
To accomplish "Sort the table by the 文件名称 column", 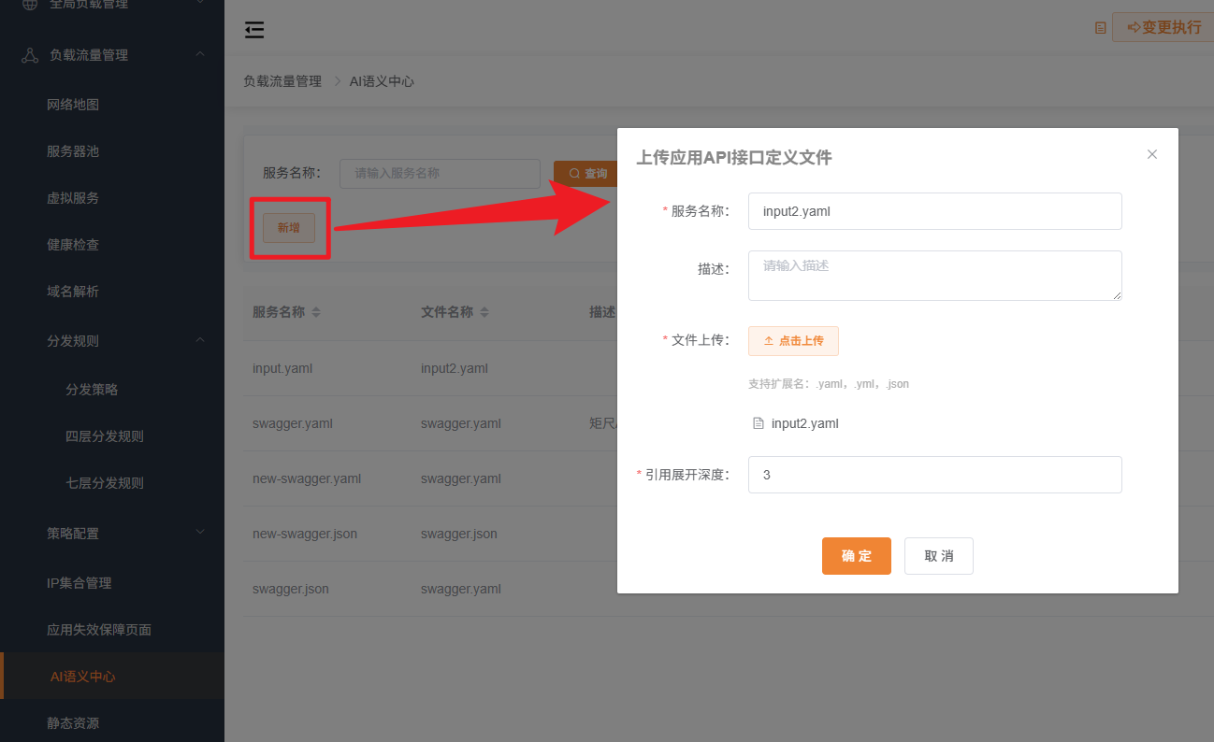I will (484, 312).
